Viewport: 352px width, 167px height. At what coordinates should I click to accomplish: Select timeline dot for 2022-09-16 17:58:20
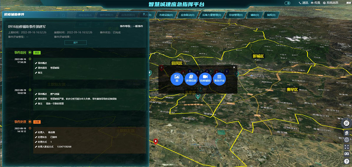[30, 59]
